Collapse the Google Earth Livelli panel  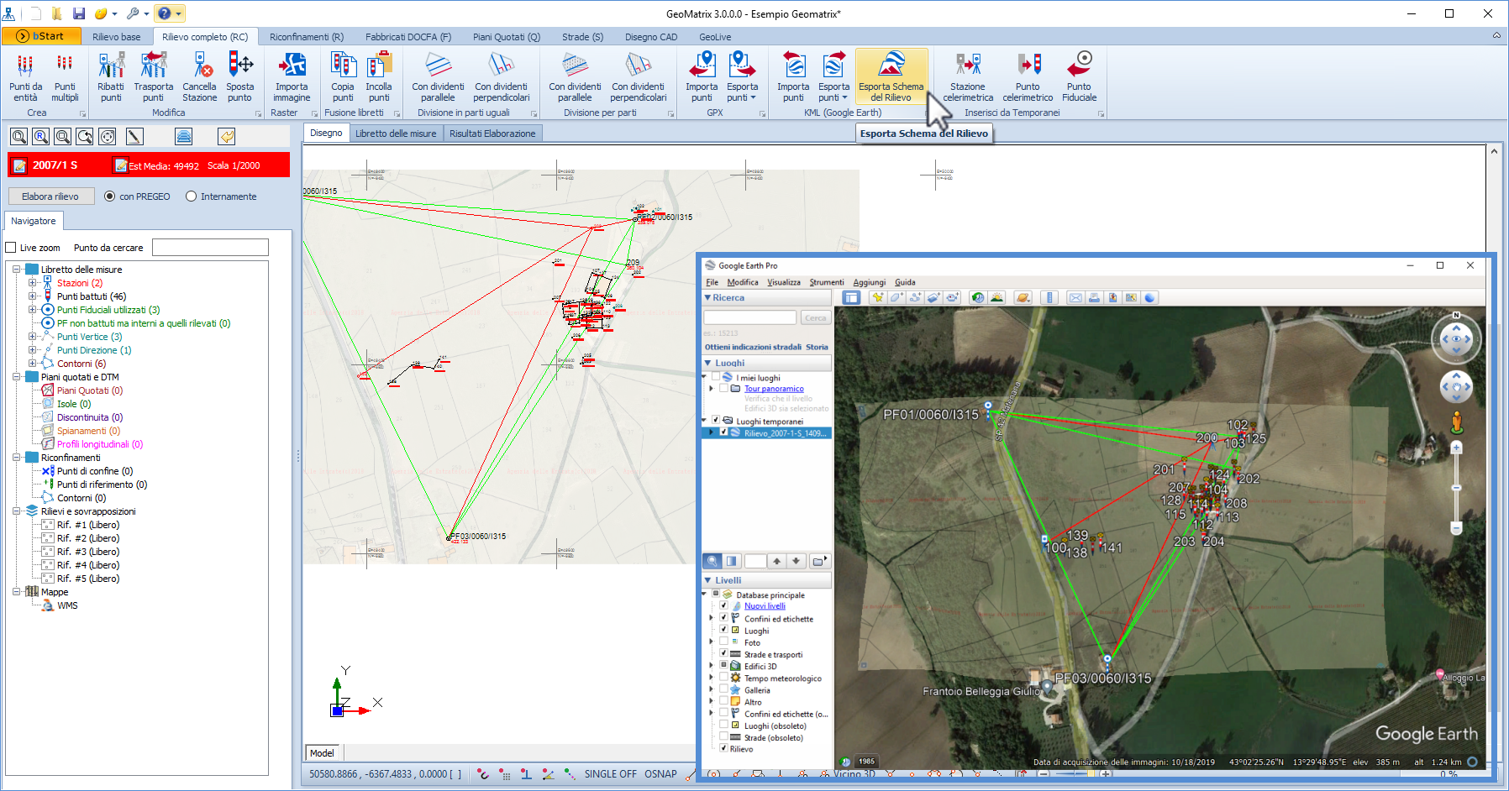708,580
